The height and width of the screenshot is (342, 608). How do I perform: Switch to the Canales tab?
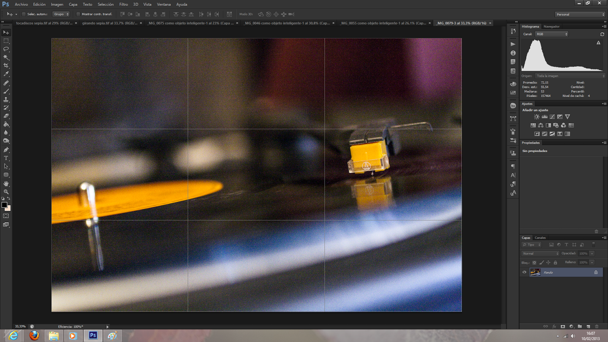tap(540, 238)
